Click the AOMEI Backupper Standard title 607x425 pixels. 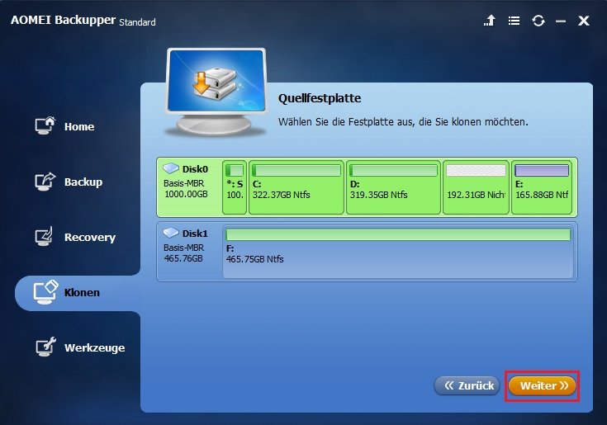[x=83, y=21]
